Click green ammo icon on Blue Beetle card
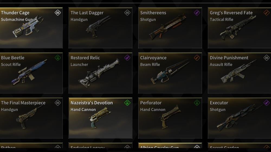 [x=58, y=58]
